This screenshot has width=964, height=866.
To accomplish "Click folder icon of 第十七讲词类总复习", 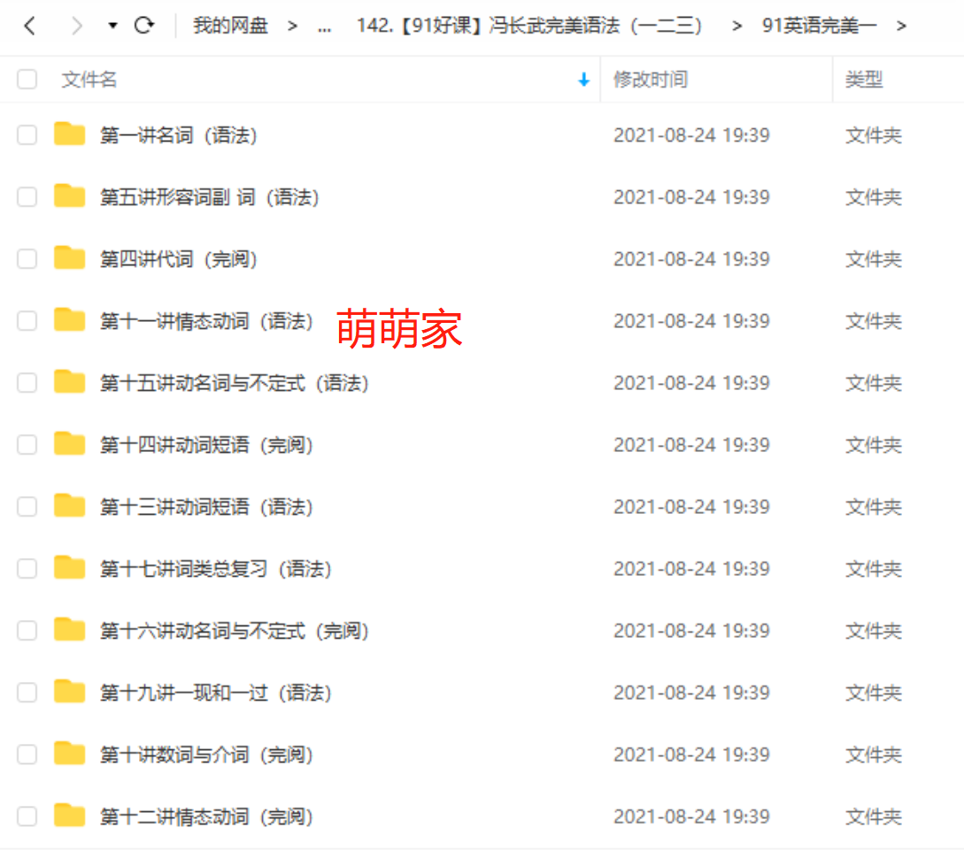I will pos(69,568).
